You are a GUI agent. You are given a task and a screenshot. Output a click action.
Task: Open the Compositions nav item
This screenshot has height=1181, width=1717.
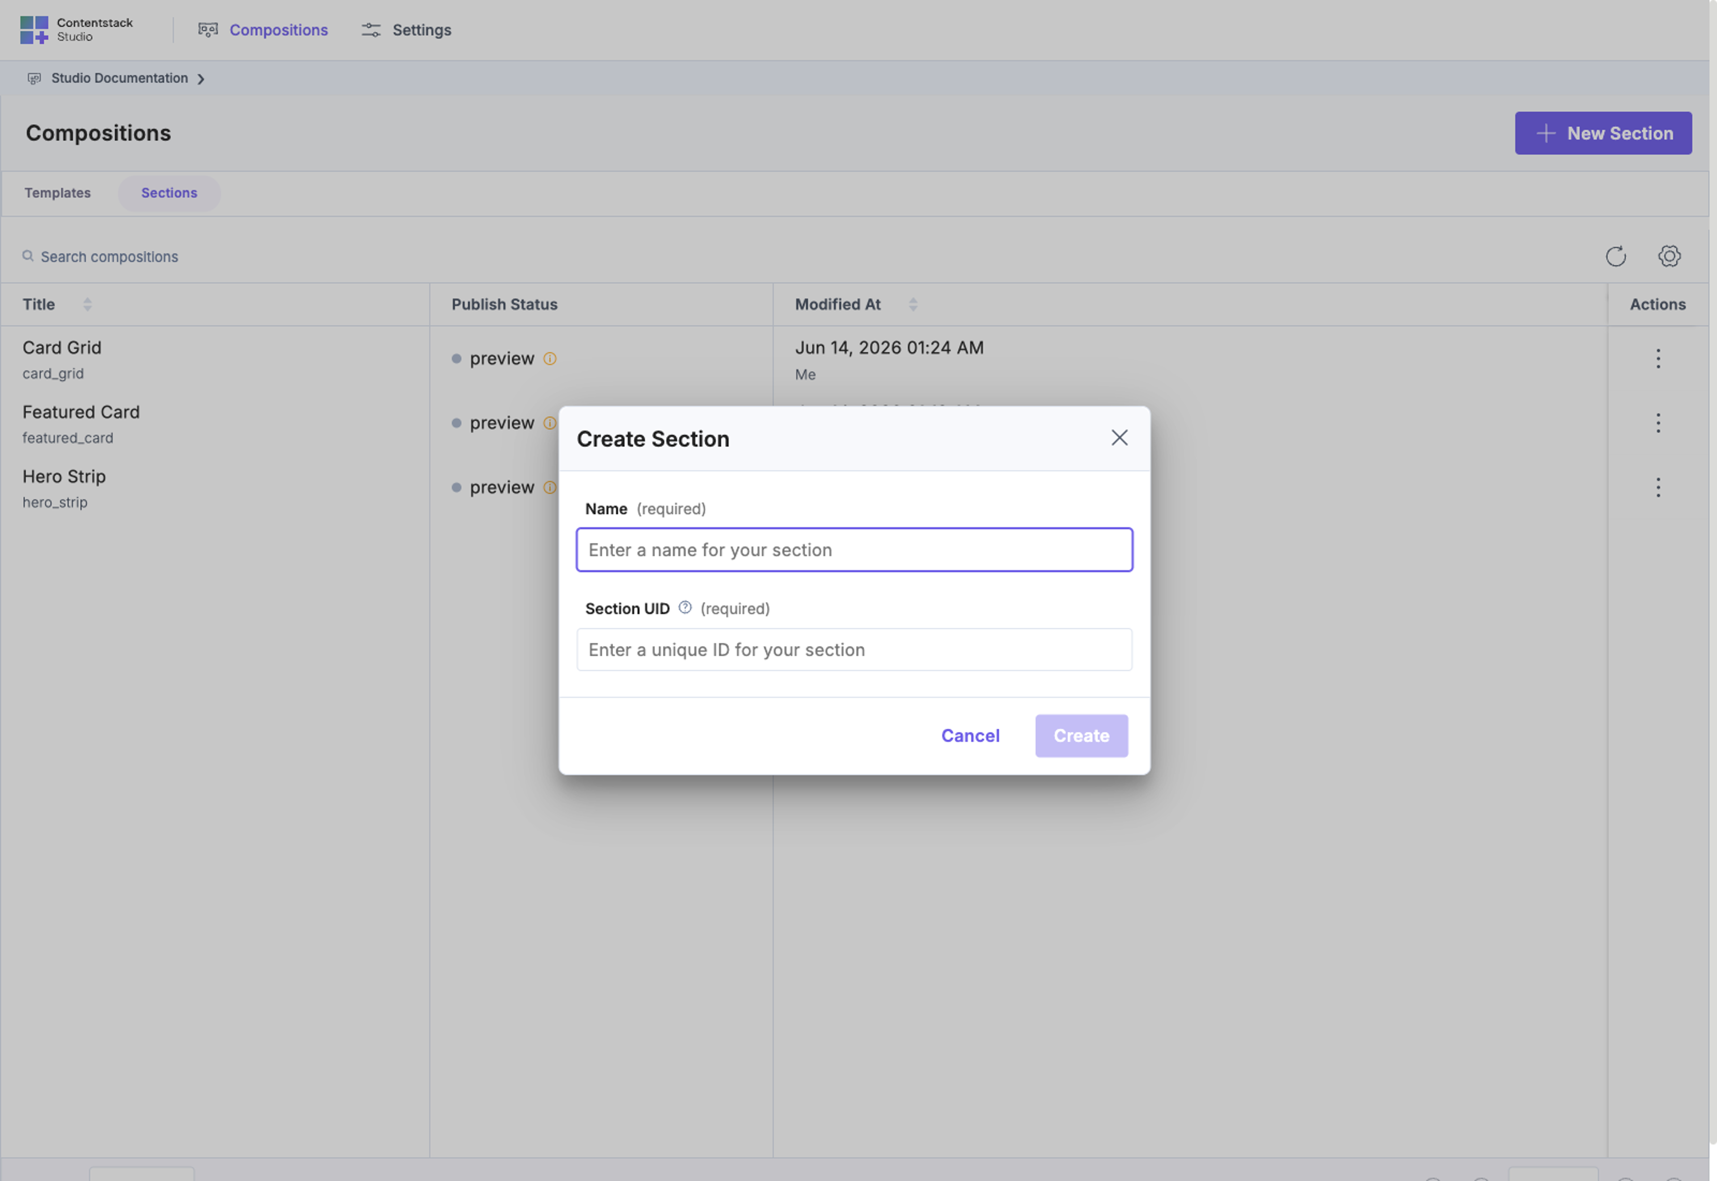pyautogui.click(x=262, y=30)
